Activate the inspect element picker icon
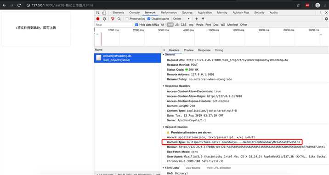Viewport: 329px width, 175px height. (98, 12)
